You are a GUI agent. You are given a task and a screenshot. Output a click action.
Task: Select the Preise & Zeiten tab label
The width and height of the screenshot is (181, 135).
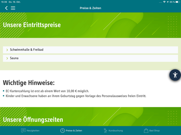[74, 130]
